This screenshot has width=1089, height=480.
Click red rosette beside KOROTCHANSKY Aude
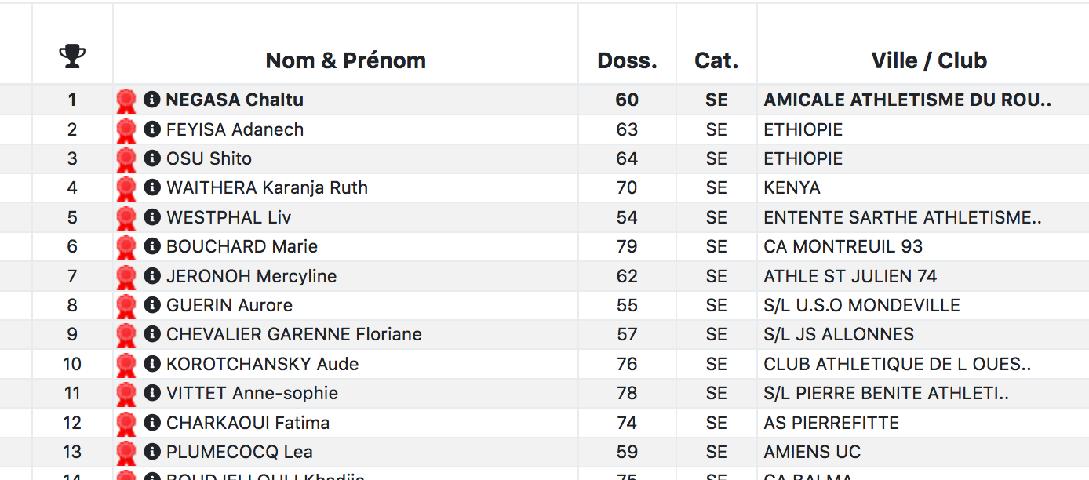[126, 365]
